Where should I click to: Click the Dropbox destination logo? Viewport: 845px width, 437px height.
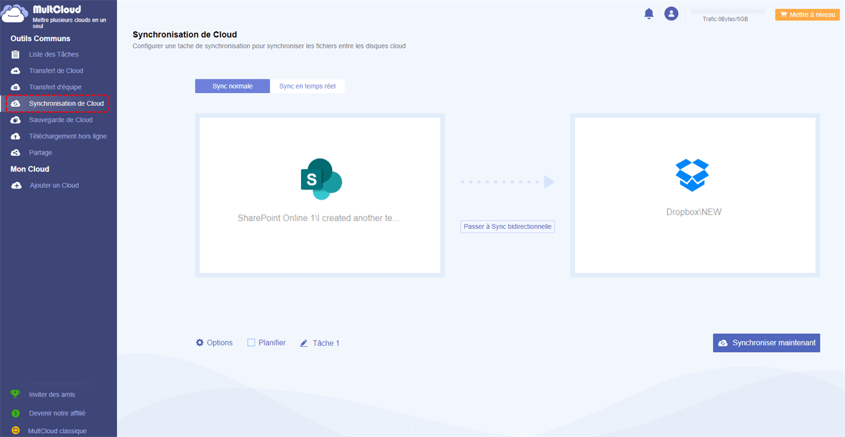pos(692,175)
